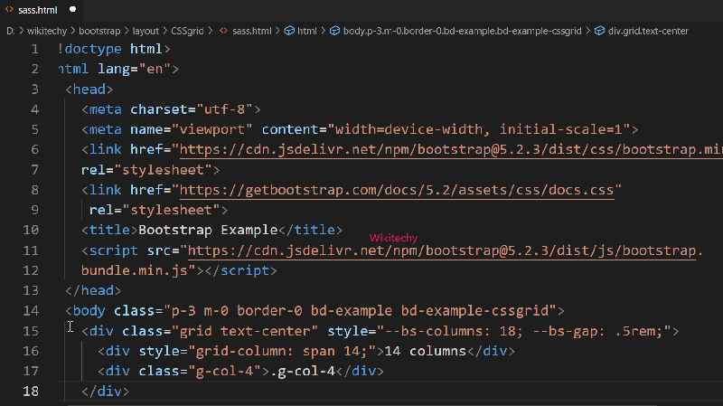This screenshot has width=723, height=406.
Task: Click the symbol icon beside html breadcrumb
Action: pyautogui.click(x=289, y=31)
